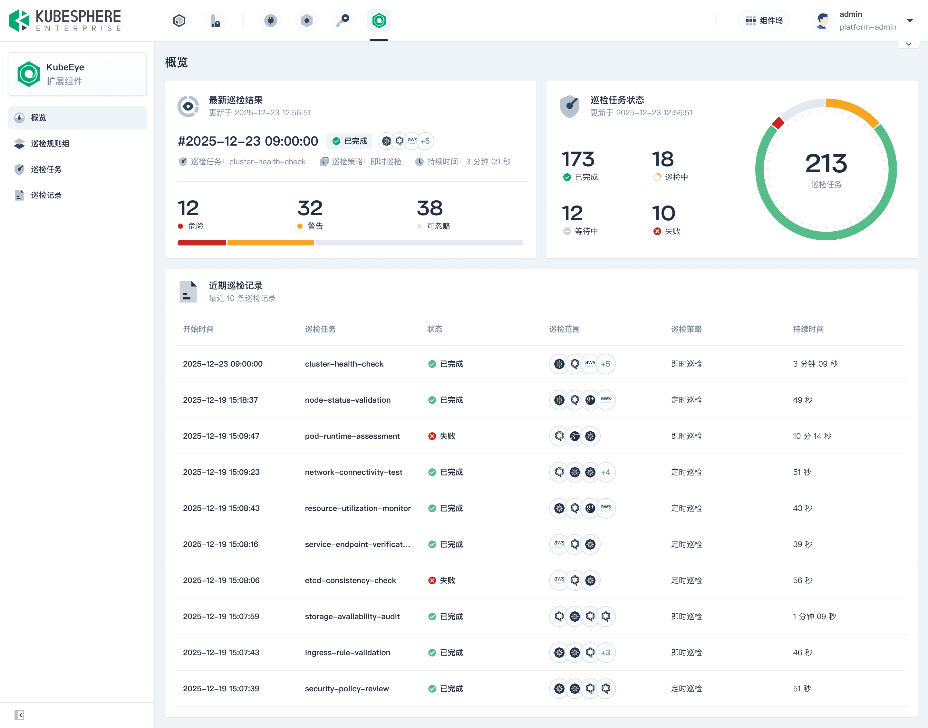Expand the +4 clusters badge for network-connectivity-test

point(605,472)
